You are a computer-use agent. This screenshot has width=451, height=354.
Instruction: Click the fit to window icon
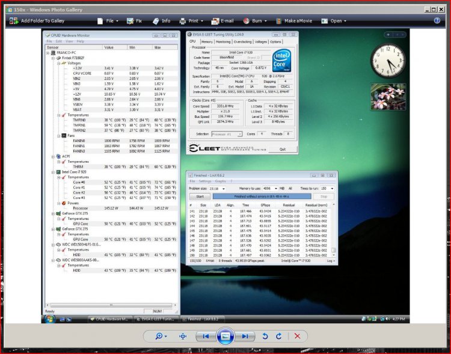183,336
